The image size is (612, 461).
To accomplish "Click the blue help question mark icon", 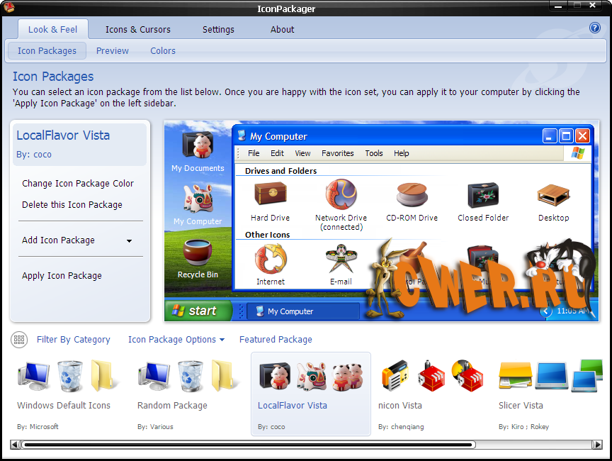I will pos(594,28).
